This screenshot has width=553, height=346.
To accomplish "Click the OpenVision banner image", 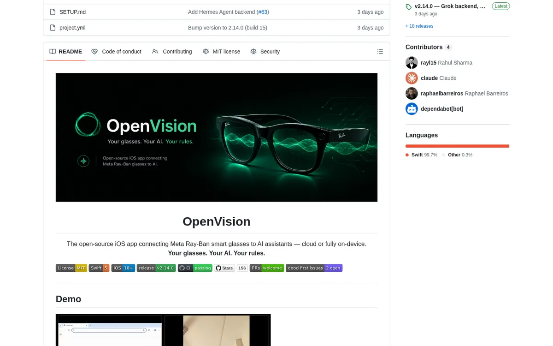I will coord(217,137).
